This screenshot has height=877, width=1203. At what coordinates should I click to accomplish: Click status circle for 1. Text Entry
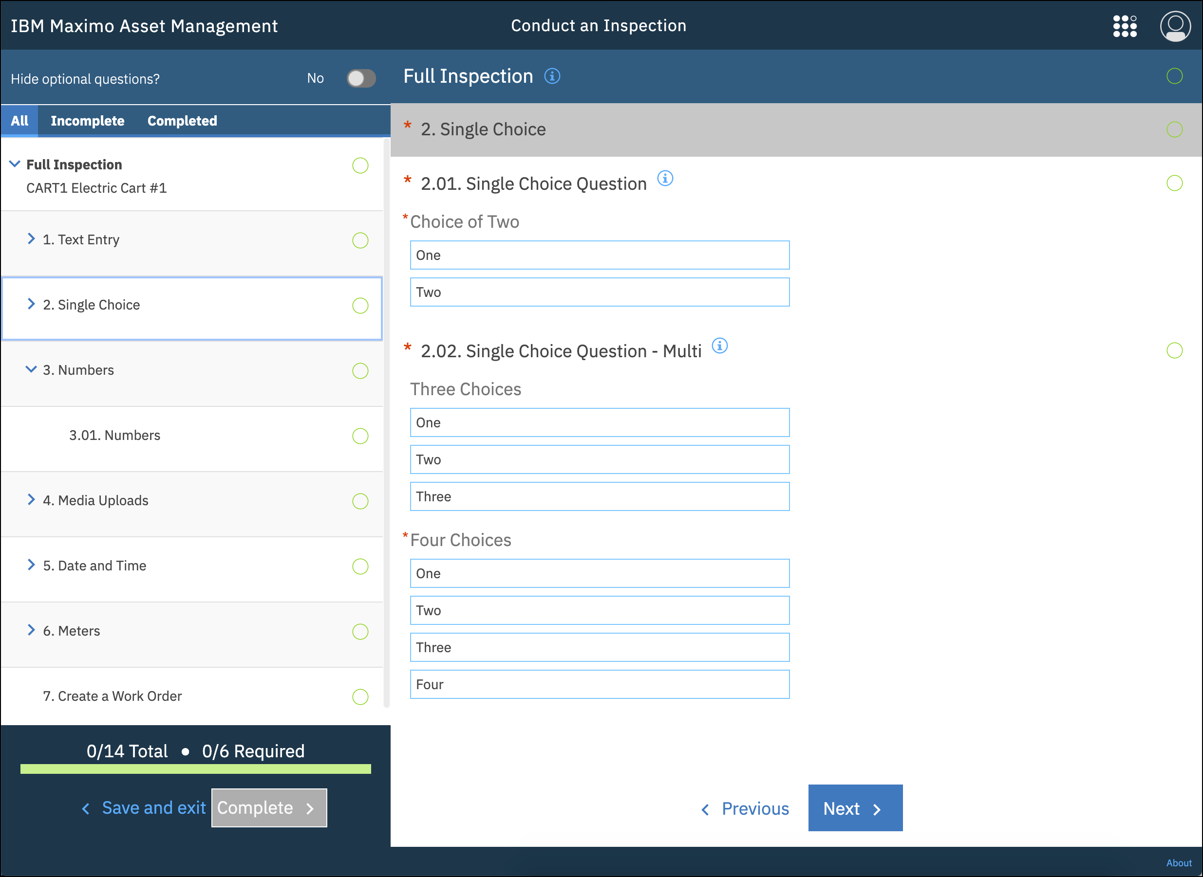[360, 240]
